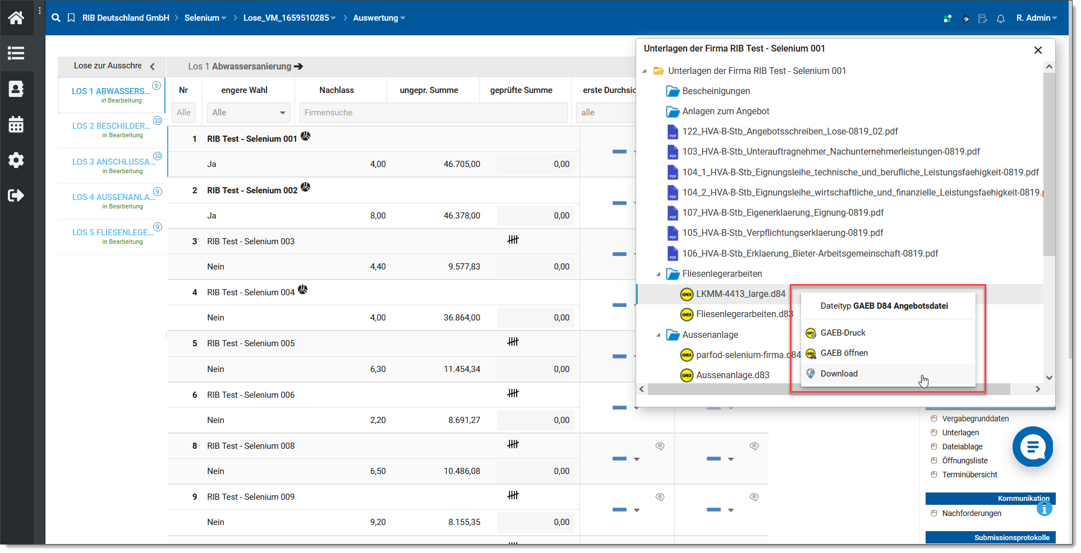Click the tally icon in Selenium 005 row
Image resolution: width=1081 pixels, height=553 pixels.
pyautogui.click(x=513, y=342)
